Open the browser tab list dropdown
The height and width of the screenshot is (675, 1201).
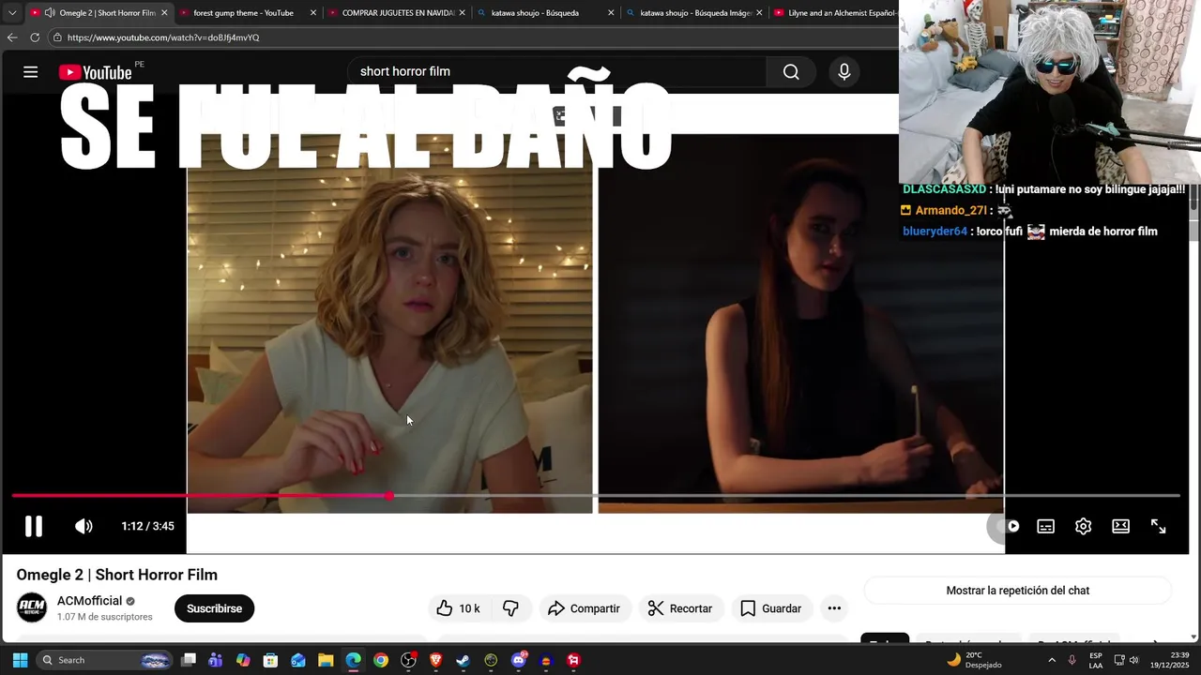[x=11, y=13]
